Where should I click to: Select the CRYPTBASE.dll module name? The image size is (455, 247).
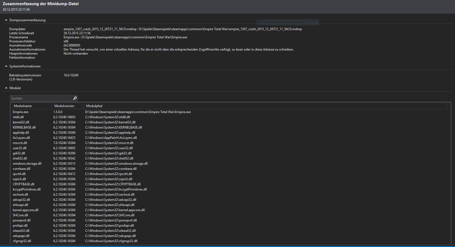23,184
